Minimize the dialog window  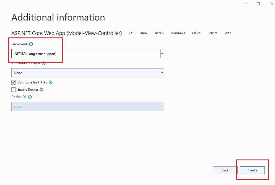(245, 4)
